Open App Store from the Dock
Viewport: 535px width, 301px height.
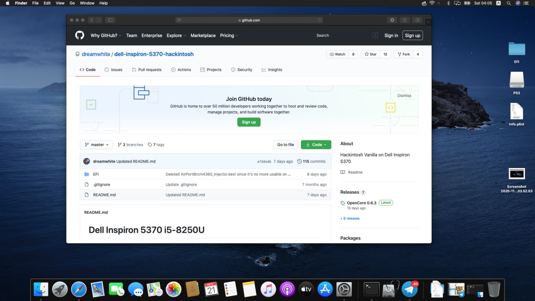(x=325, y=289)
